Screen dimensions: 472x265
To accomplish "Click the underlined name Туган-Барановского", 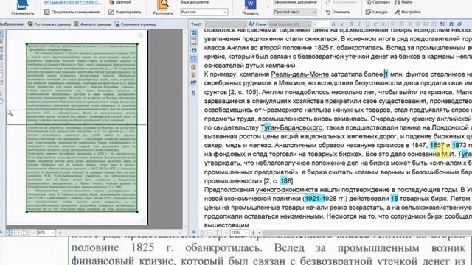I will [291, 127].
